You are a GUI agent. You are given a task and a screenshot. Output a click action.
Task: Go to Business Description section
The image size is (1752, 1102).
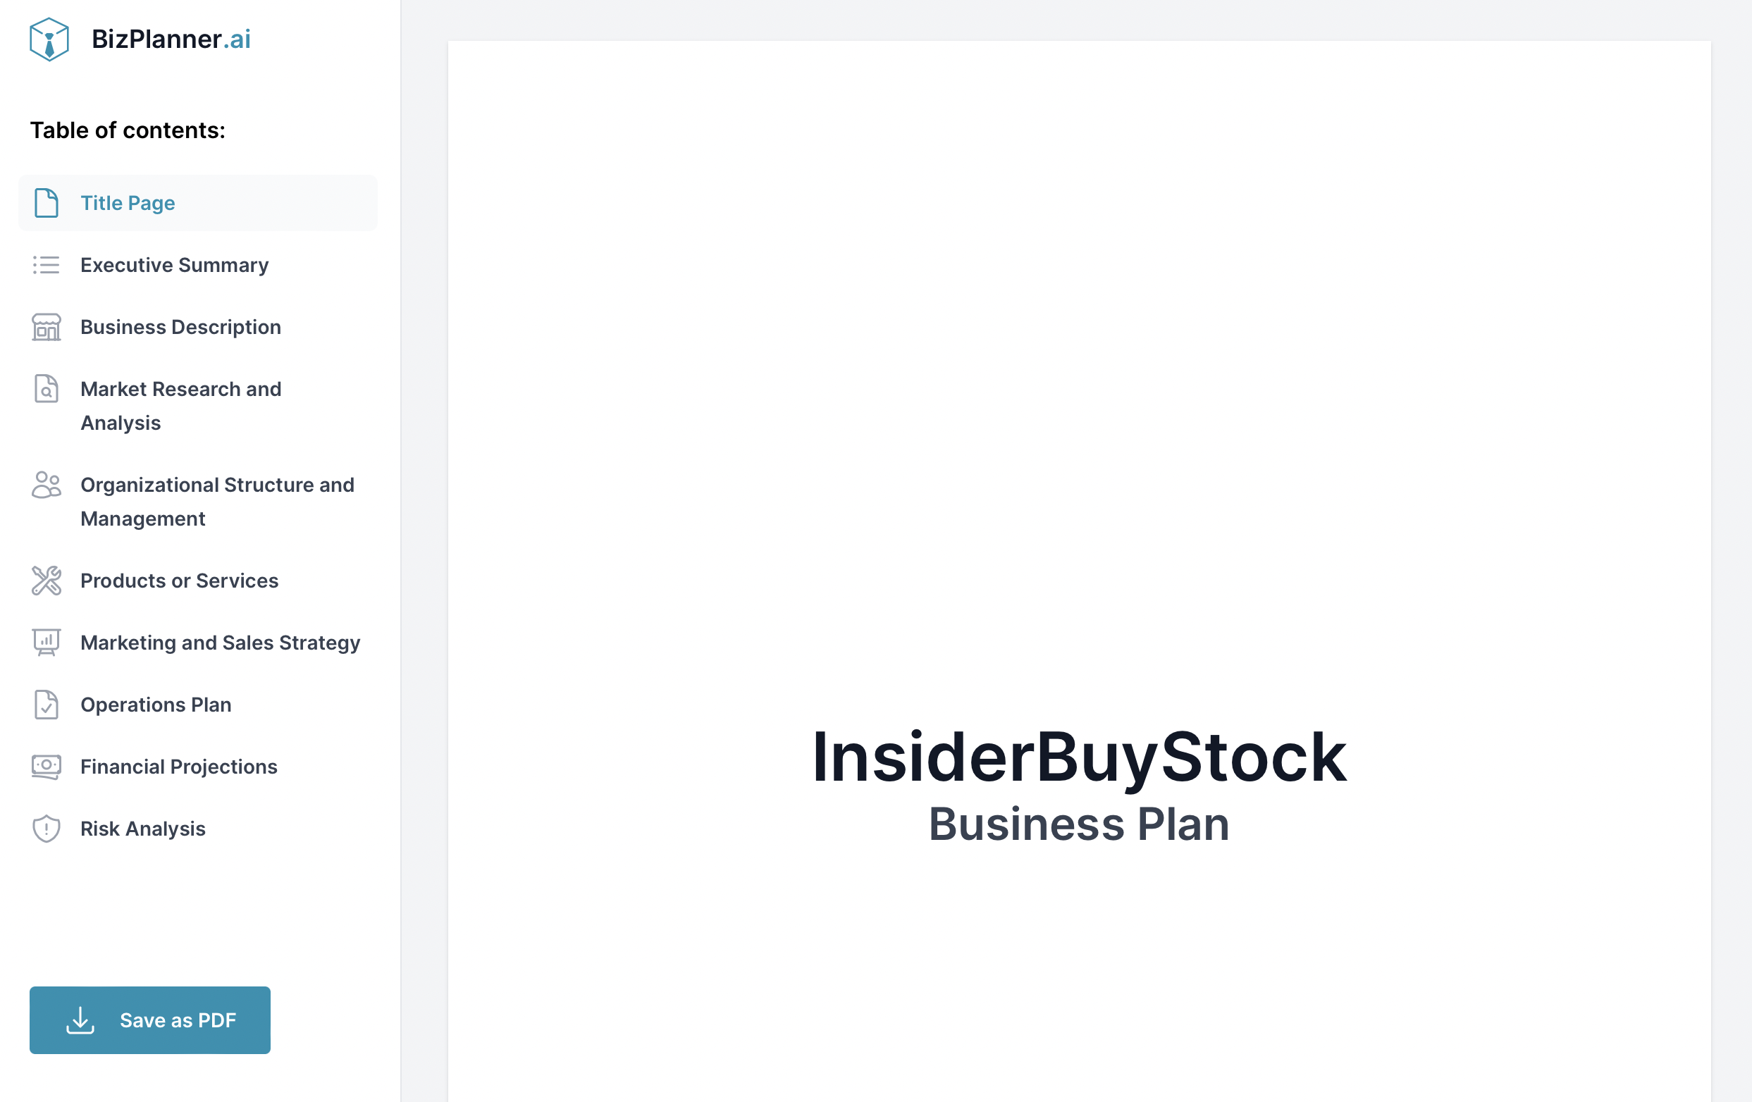click(180, 328)
